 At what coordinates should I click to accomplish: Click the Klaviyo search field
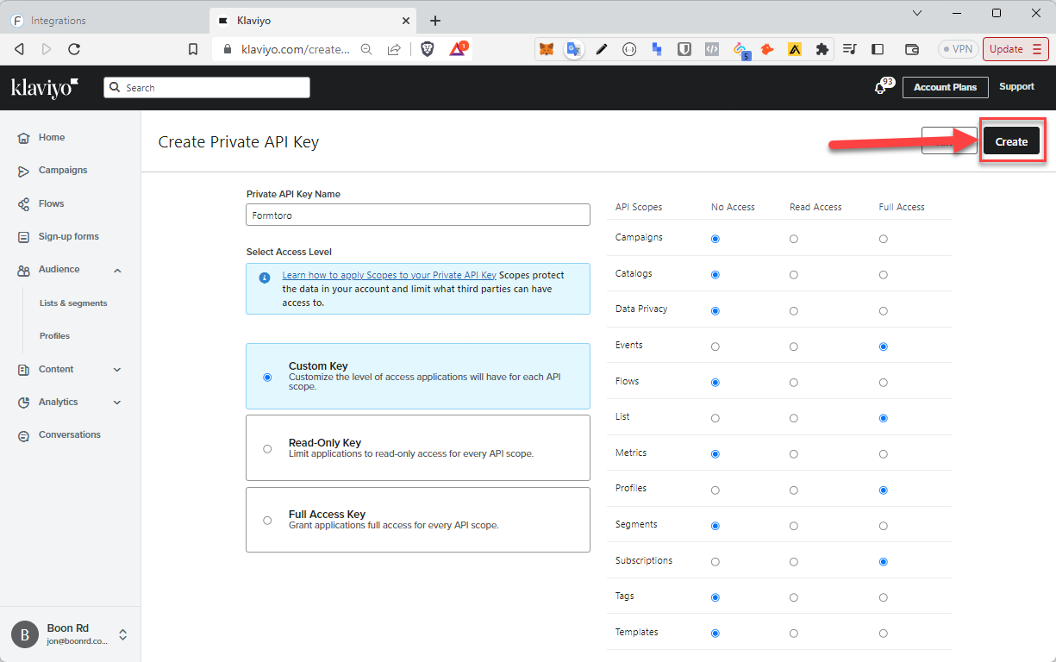[x=207, y=88]
